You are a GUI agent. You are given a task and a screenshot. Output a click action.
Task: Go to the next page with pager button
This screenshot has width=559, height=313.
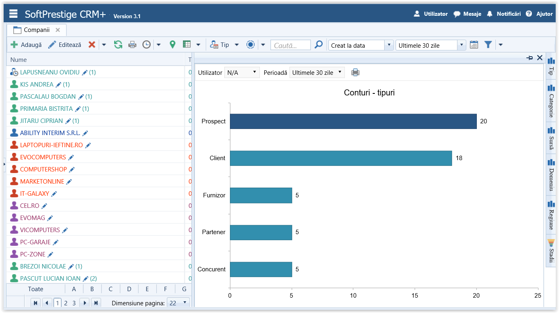pos(84,303)
